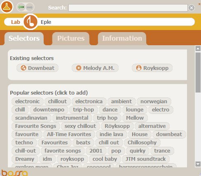Viewport: 201px width, 176px height.
Task: Add the pop tag
Action: click(116, 151)
